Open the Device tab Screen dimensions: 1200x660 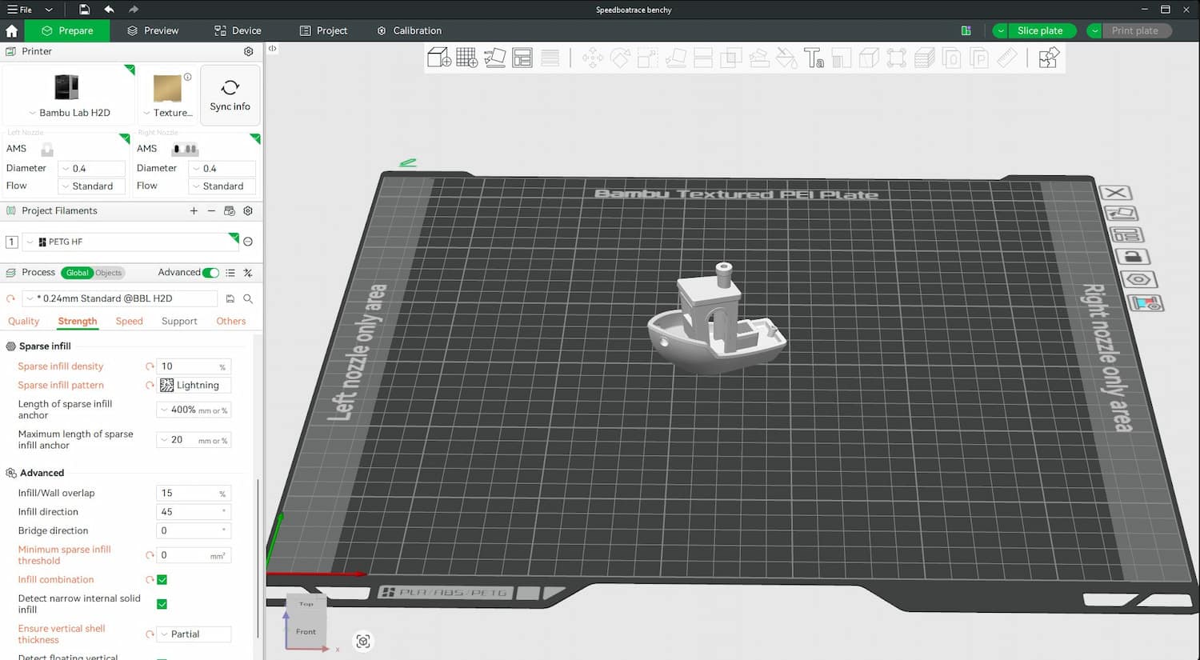[x=238, y=30]
